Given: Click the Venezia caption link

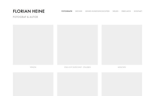Looking at the screenshot, I should coord(33,67).
